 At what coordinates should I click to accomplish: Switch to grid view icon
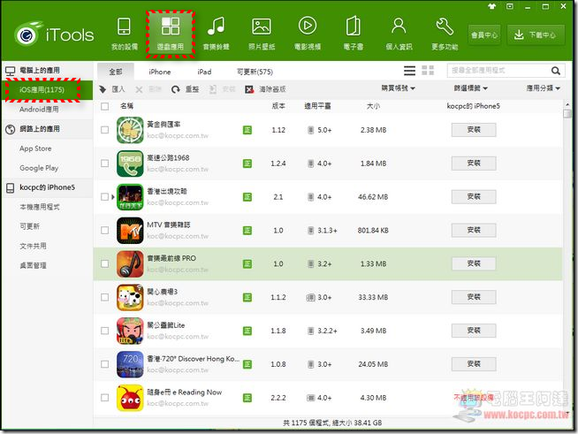pyautogui.click(x=428, y=71)
